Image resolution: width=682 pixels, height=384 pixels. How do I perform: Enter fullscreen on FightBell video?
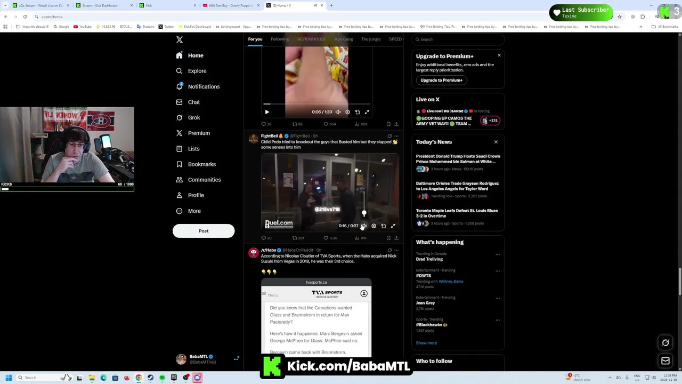point(393,226)
